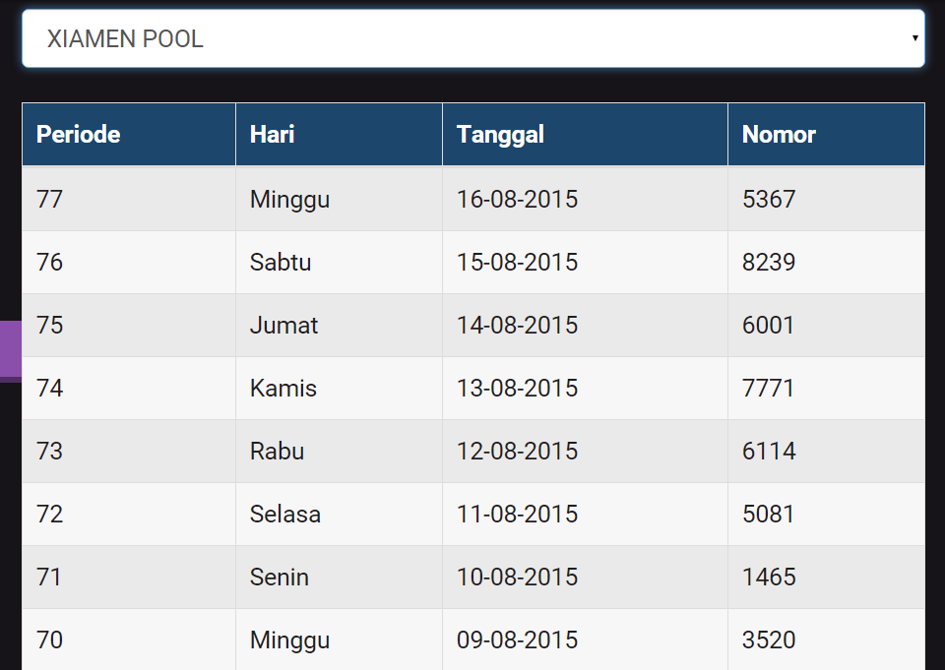Select the date 11-08-2015

point(517,515)
